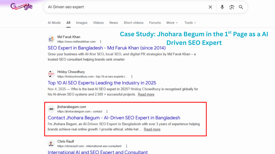
Task: Open Chris Raulf site favicon
Action: click(x=51, y=144)
